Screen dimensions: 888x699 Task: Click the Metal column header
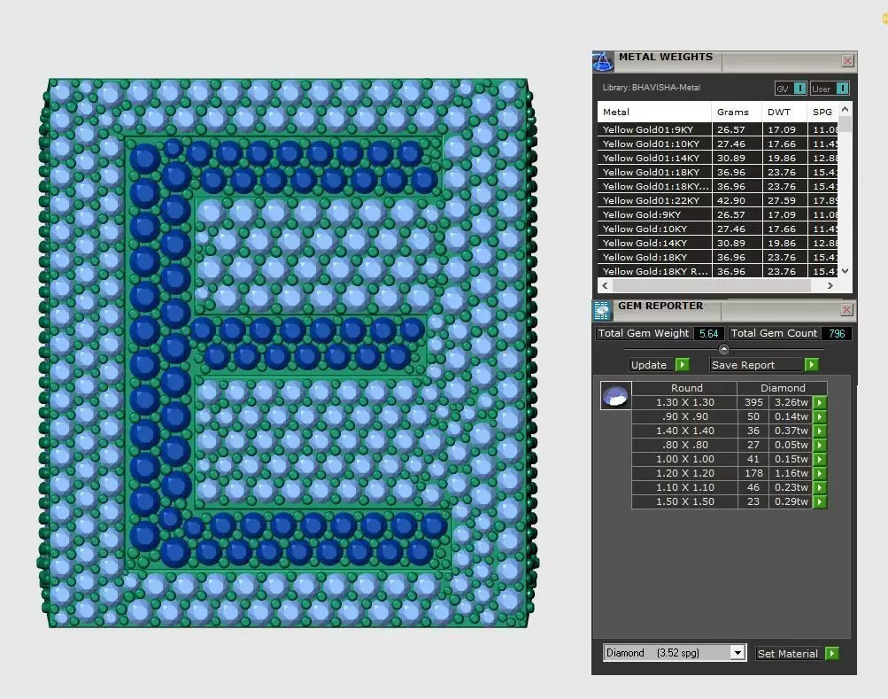pyautogui.click(x=654, y=113)
